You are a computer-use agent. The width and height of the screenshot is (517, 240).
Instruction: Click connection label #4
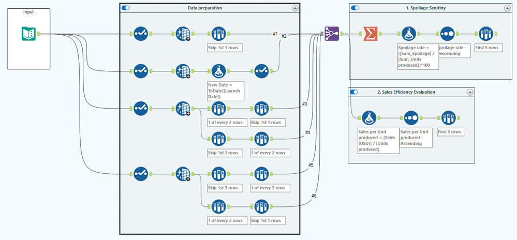tap(307, 132)
